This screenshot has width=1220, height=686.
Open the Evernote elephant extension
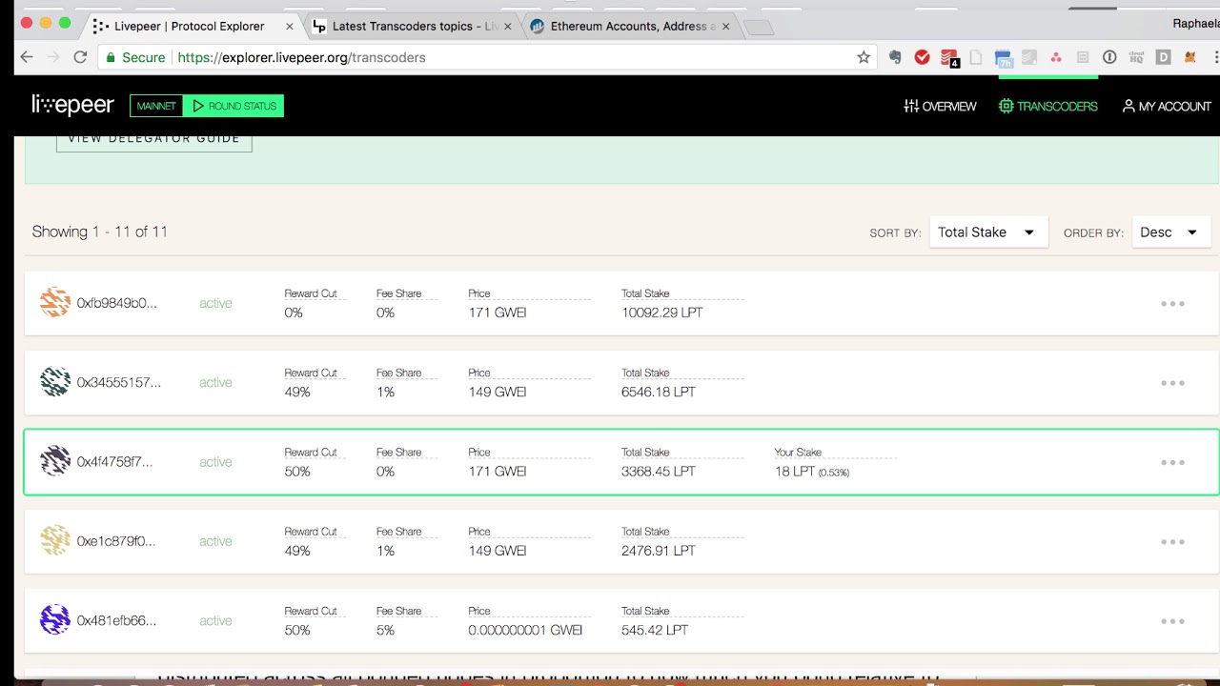[x=895, y=57]
